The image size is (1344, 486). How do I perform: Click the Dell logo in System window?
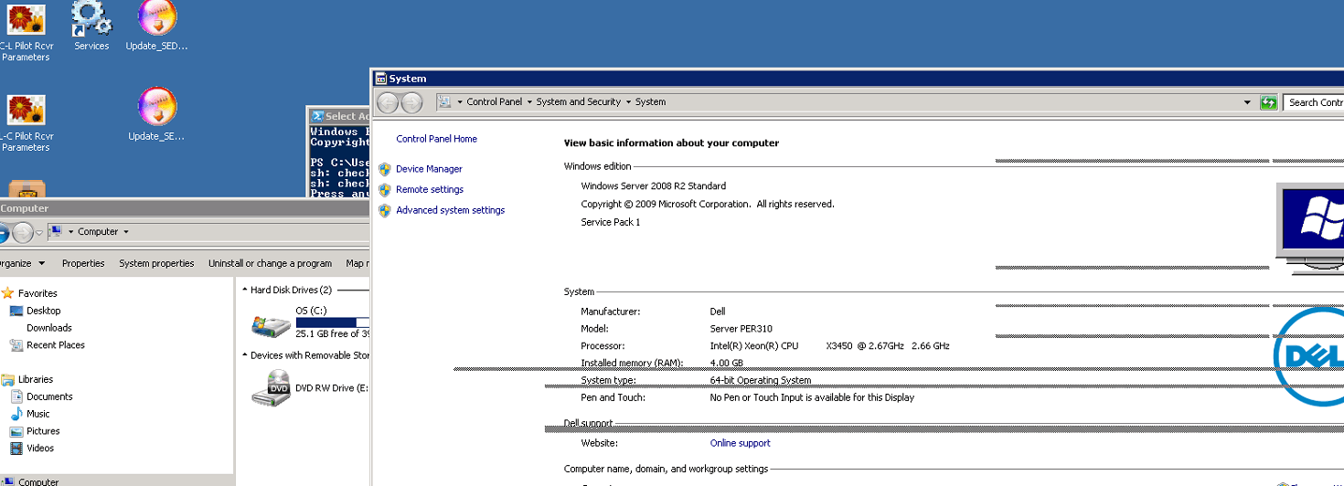(1309, 356)
